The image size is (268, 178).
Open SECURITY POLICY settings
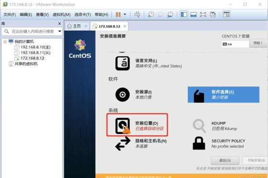[x=219, y=144]
